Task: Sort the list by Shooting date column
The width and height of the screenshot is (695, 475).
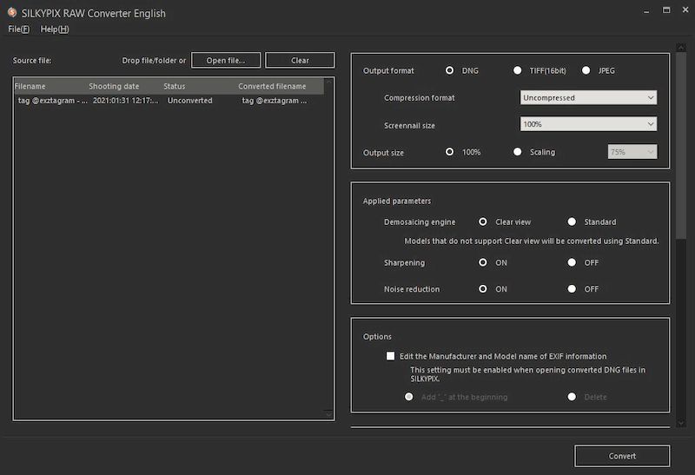Action: click(x=114, y=87)
